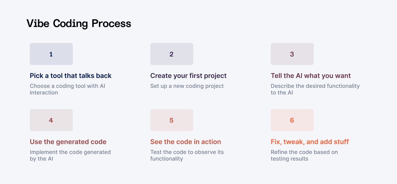Click the step 1 number box

click(51, 54)
